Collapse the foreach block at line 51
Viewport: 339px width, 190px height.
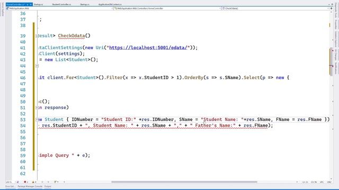coord(37,108)
